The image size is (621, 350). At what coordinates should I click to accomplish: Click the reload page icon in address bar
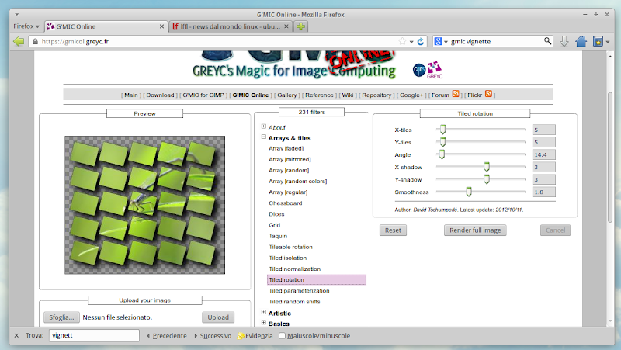click(x=421, y=41)
